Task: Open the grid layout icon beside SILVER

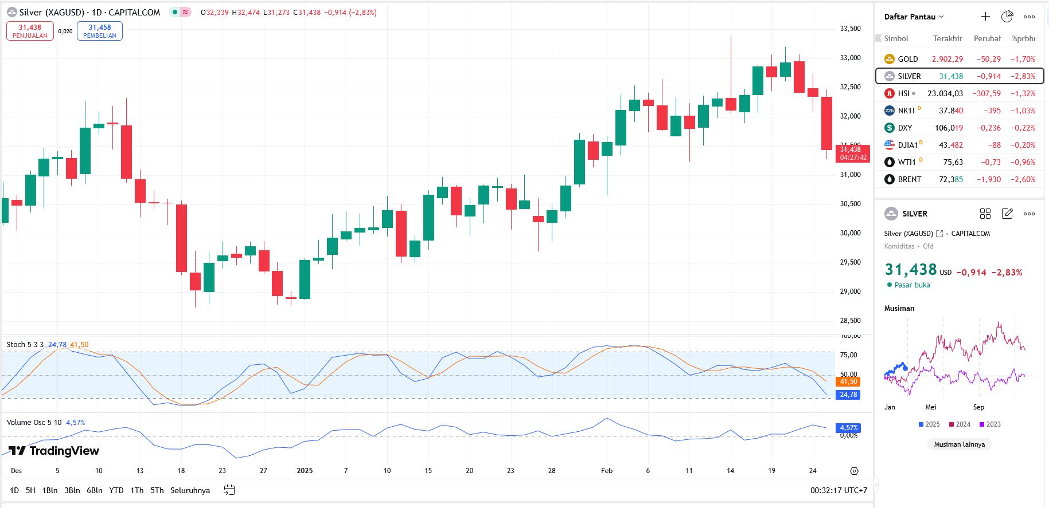Action: pyautogui.click(x=985, y=214)
